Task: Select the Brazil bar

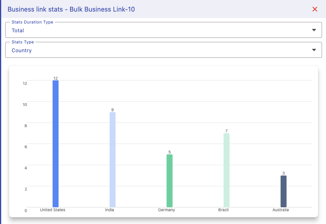Action: click(226, 170)
